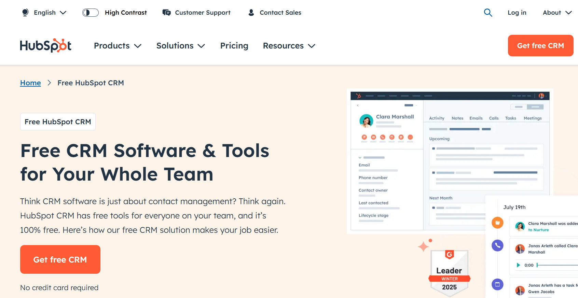Select the Calls tab in the preview

pyautogui.click(x=494, y=118)
